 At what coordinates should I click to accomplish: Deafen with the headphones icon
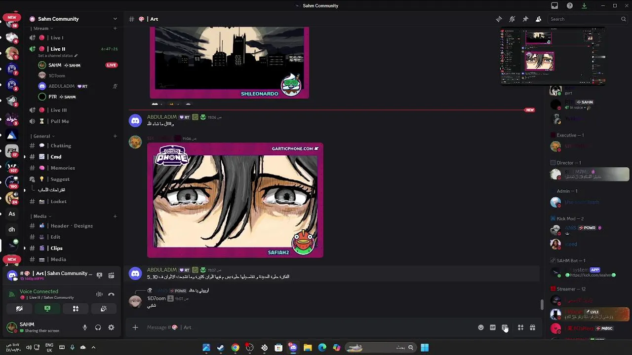pos(98,327)
